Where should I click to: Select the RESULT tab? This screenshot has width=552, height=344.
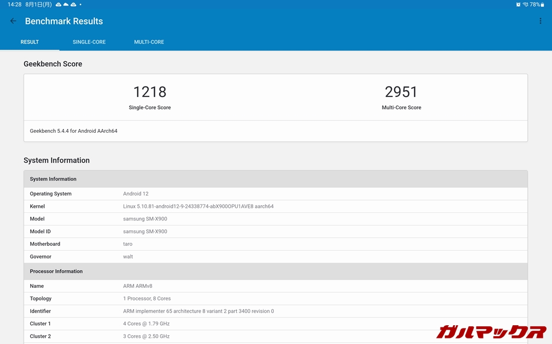(30, 42)
